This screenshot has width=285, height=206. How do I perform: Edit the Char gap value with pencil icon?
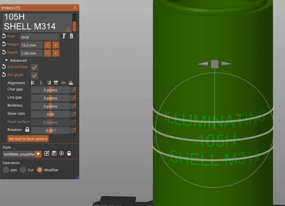73,90
